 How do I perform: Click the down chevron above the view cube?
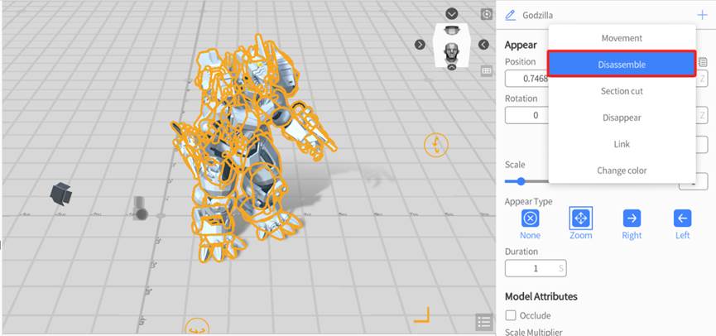coord(452,14)
